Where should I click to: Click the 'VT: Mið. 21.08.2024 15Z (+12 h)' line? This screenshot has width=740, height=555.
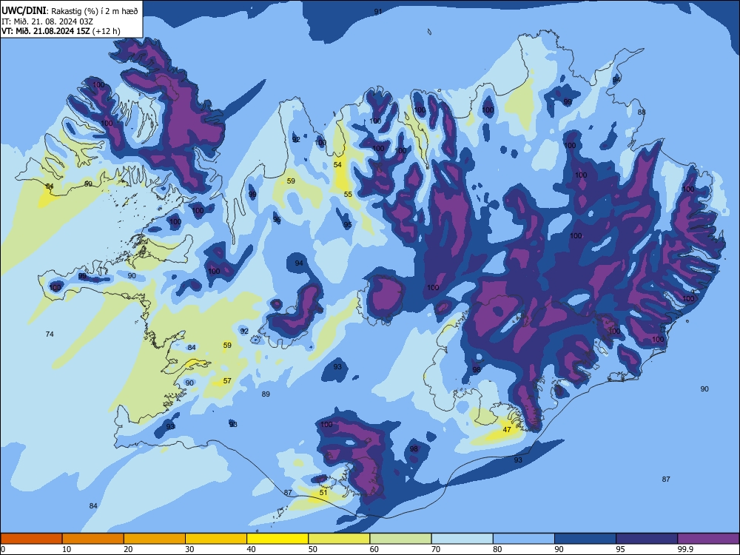(61, 31)
